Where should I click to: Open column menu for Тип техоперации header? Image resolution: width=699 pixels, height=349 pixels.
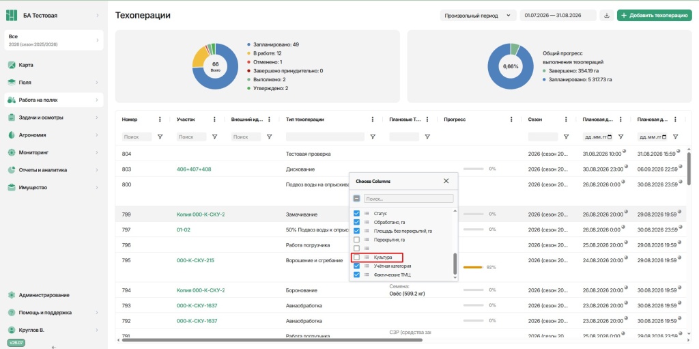pos(373,119)
